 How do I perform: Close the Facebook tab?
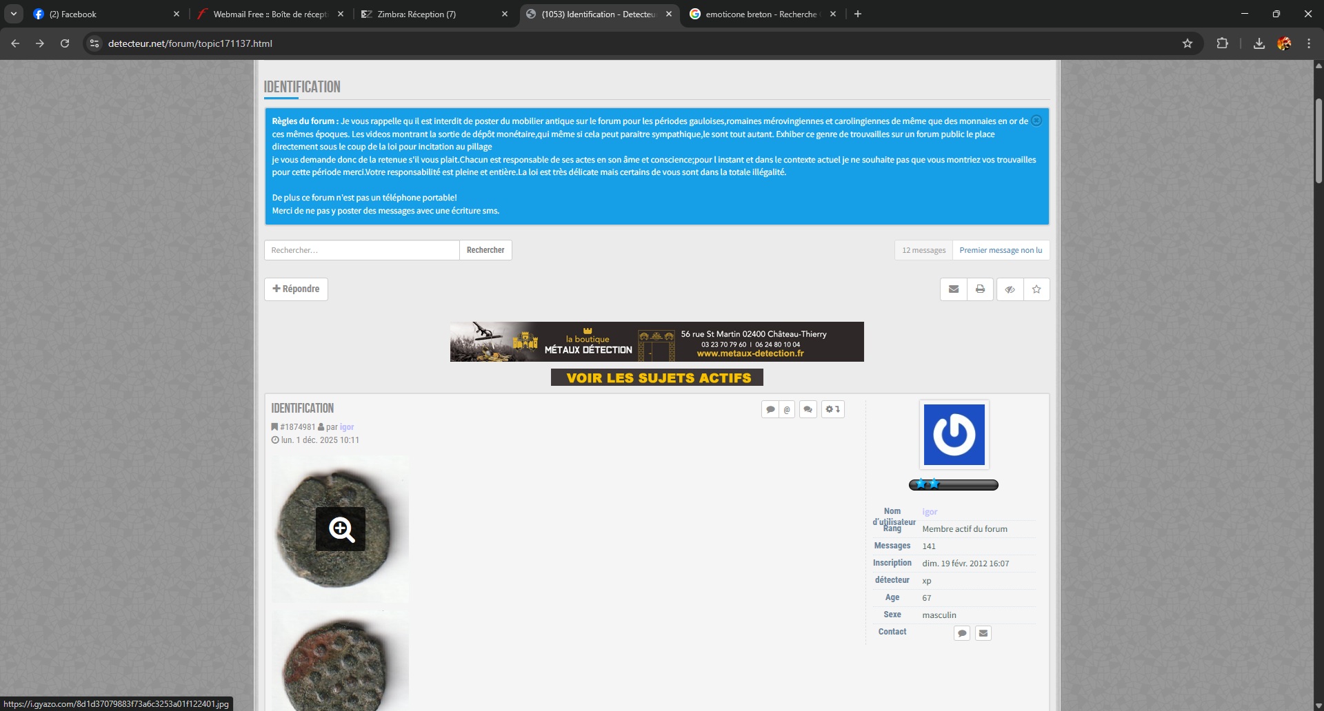tap(177, 14)
